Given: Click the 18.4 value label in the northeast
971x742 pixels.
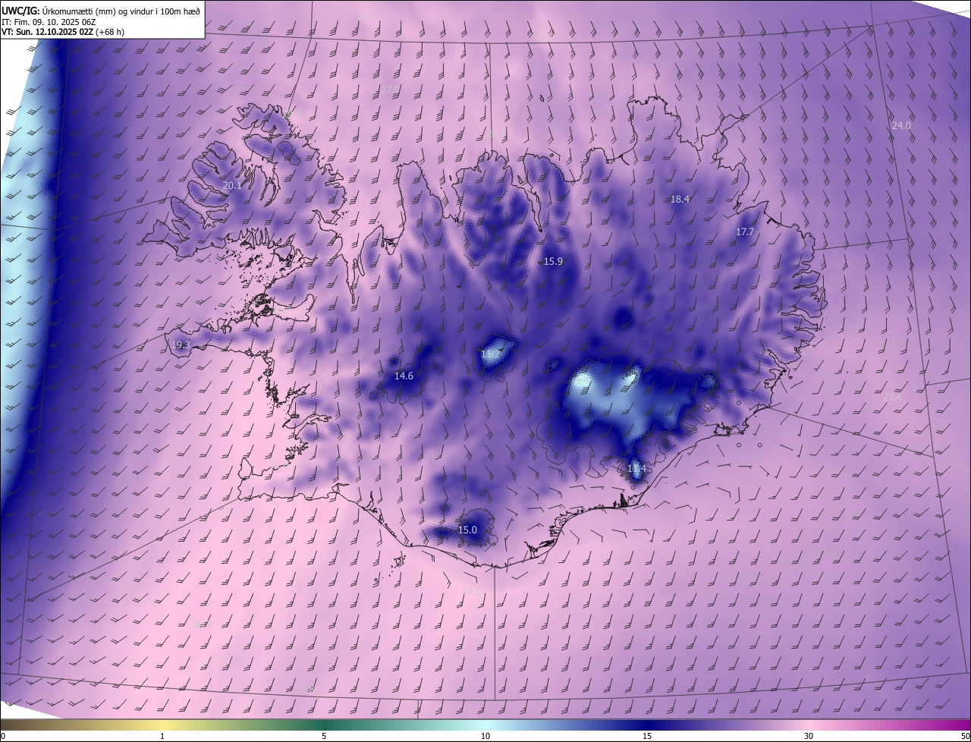Looking at the screenshot, I should [x=680, y=199].
